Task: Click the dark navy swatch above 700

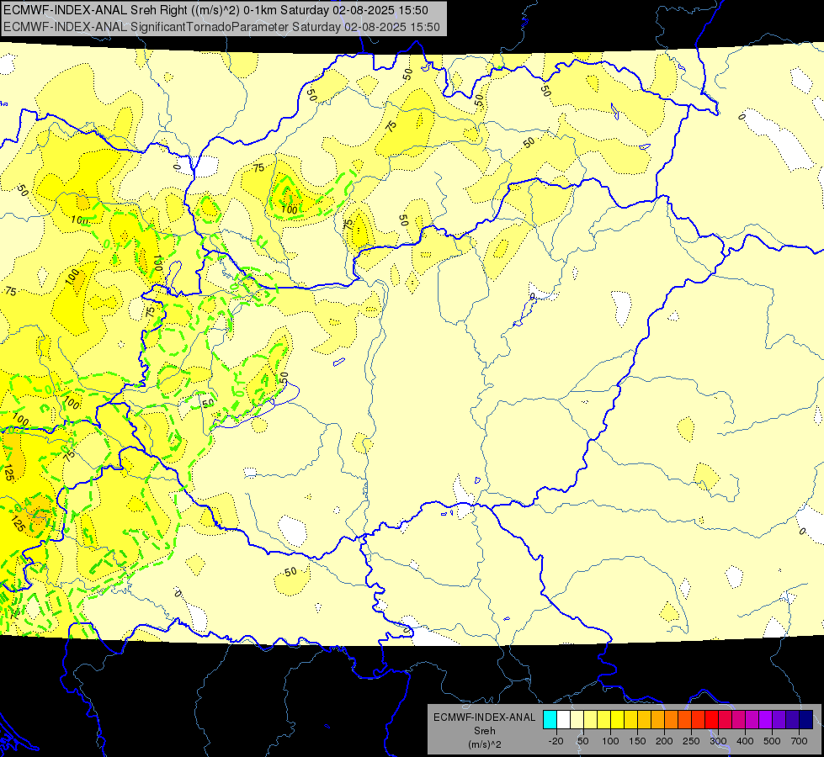Action: pyautogui.click(x=806, y=719)
